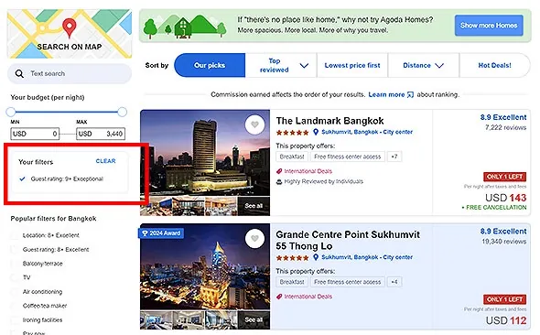
Task: Click the maximum budget slider handle
Action: click(122, 112)
